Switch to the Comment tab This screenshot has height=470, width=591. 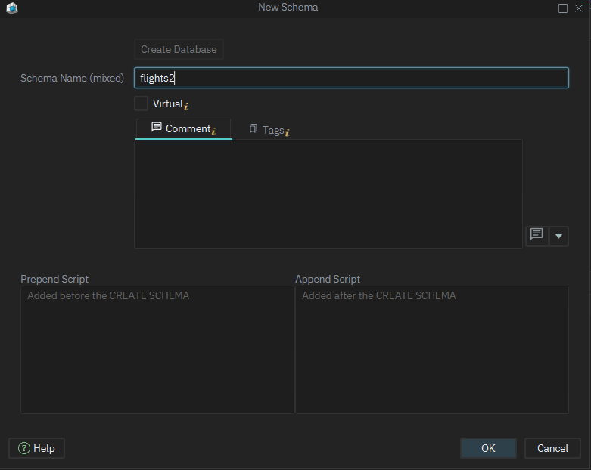pos(183,128)
